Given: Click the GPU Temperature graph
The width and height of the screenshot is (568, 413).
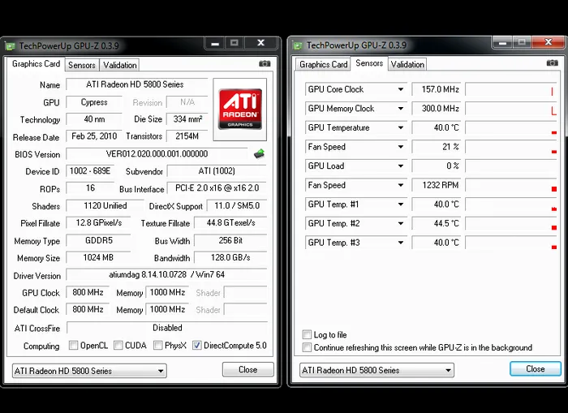Looking at the screenshot, I should [x=511, y=128].
